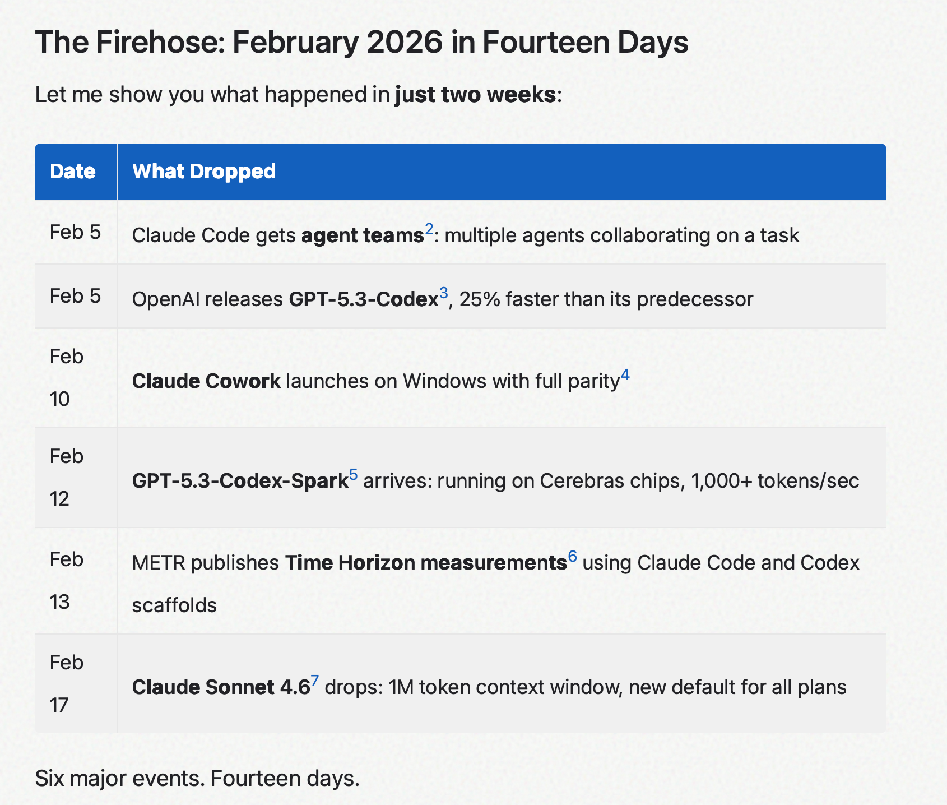Click the bold 'just two weeks' text
Viewport: 947px width, 805px height.
click(x=475, y=95)
